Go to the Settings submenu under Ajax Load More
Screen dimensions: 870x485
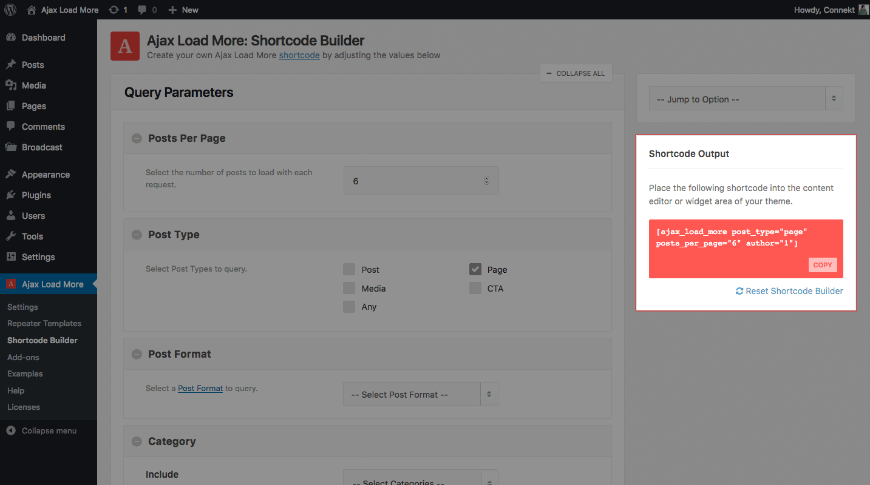pyautogui.click(x=22, y=307)
